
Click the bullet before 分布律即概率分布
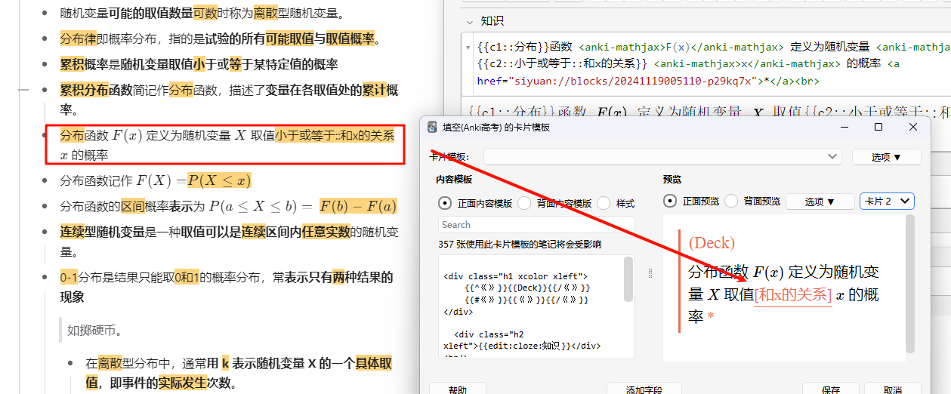(x=43, y=39)
